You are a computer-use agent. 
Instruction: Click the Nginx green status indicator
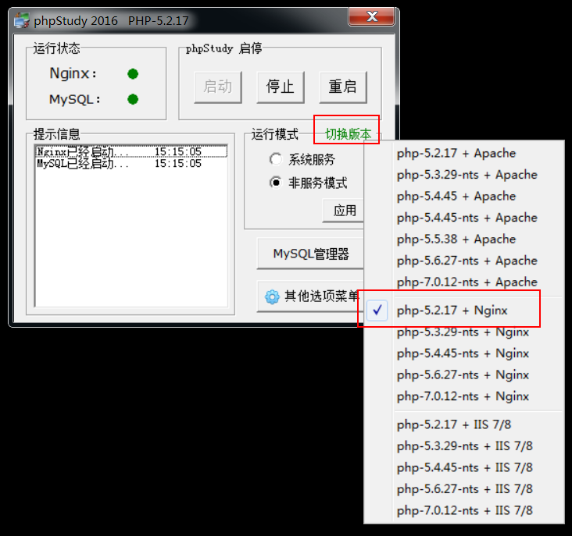coord(133,74)
